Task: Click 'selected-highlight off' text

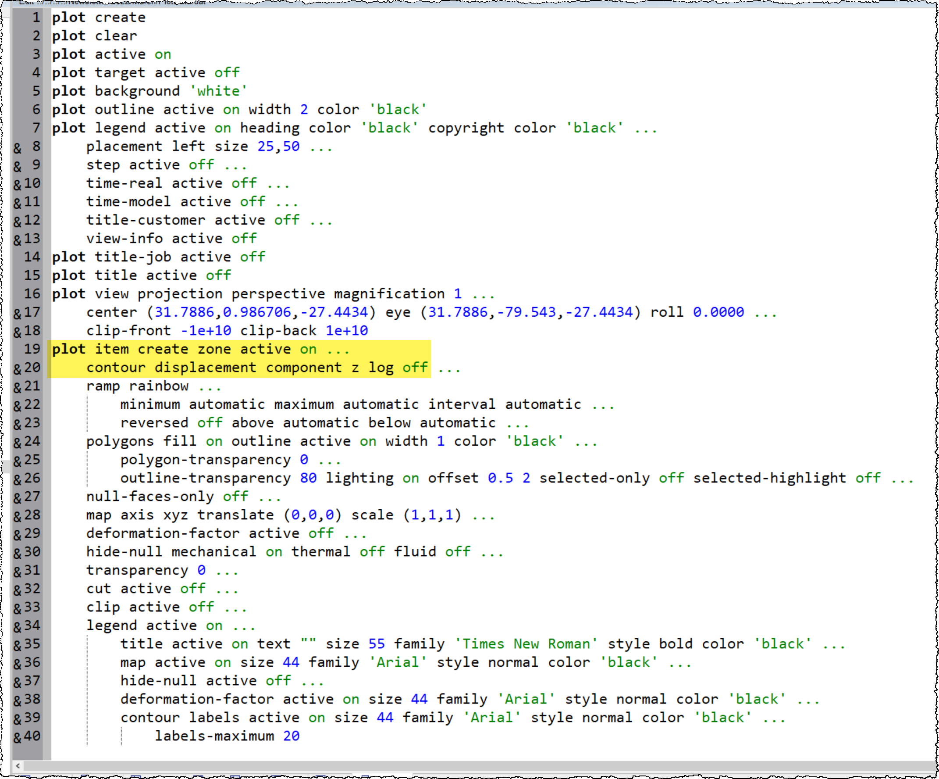Action: tap(787, 478)
